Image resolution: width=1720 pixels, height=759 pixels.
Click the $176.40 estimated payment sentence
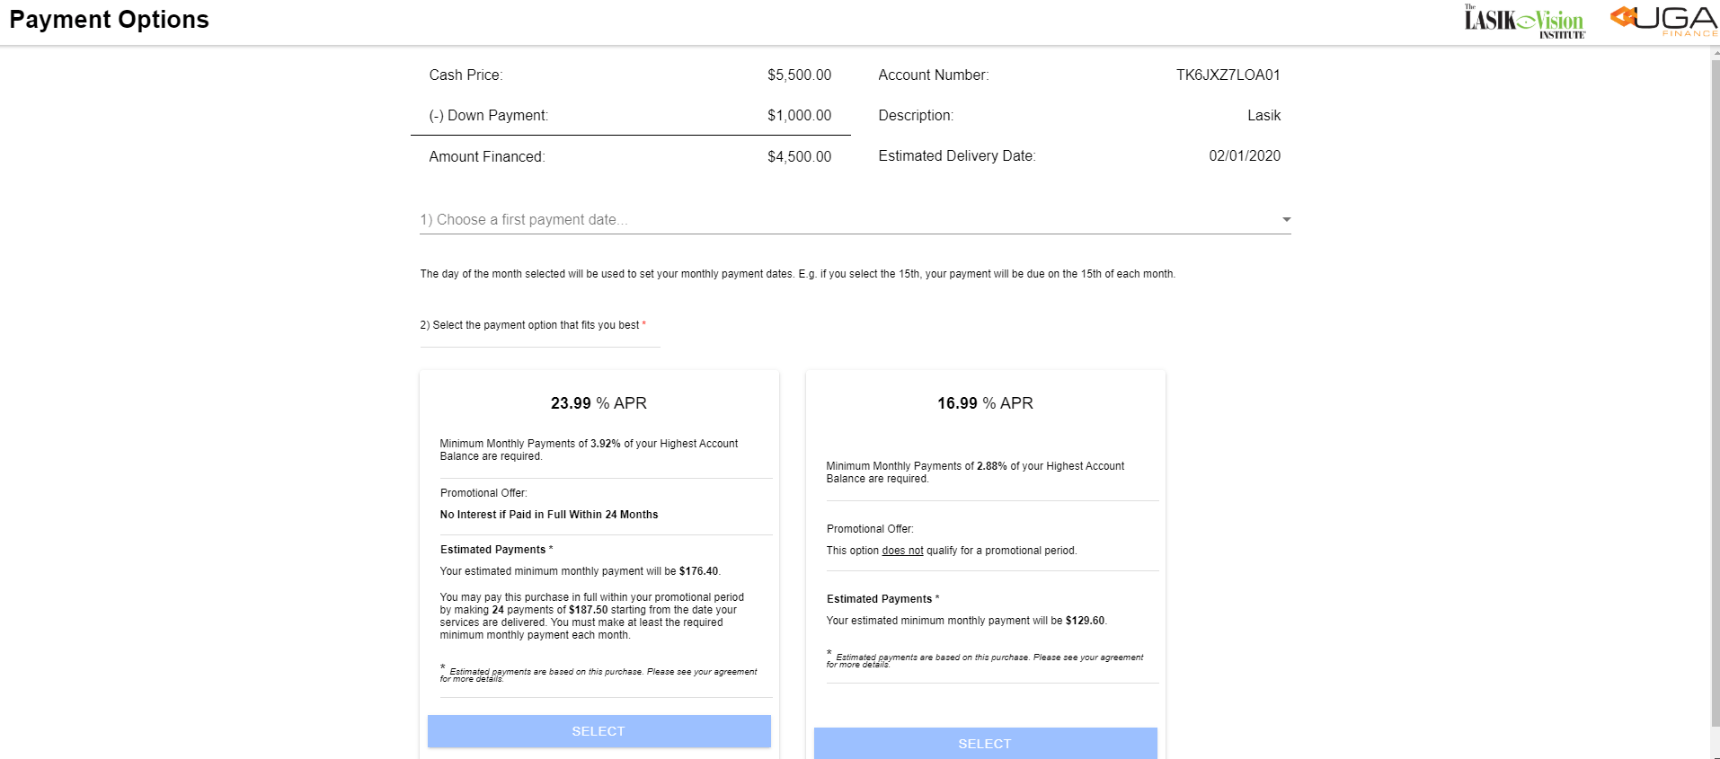coord(580,571)
